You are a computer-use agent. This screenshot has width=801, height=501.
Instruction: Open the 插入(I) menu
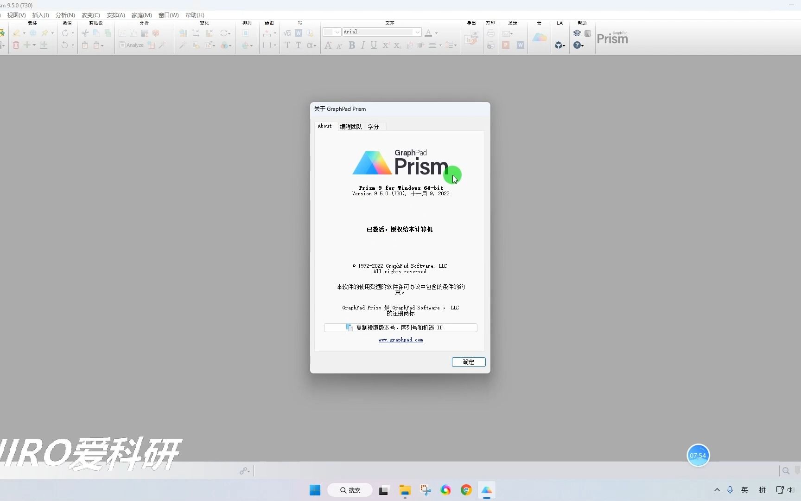tap(40, 15)
